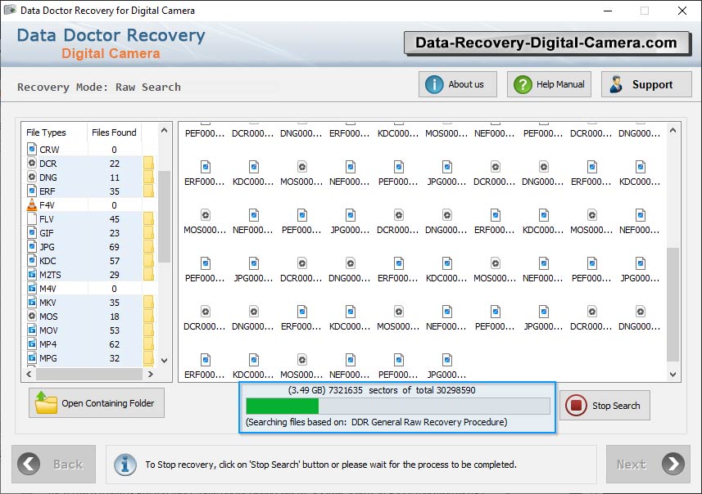Click the KDC icon in File Types list

click(32, 260)
